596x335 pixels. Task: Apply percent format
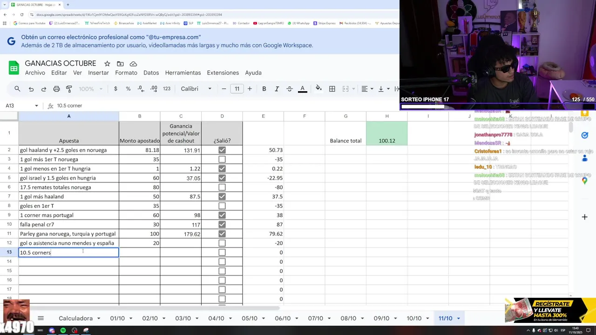pyautogui.click(x=128, y=89)
